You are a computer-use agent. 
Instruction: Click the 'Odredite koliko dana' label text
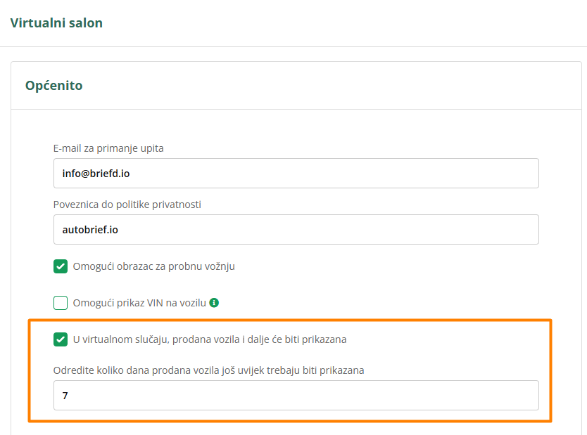[208, 370]
